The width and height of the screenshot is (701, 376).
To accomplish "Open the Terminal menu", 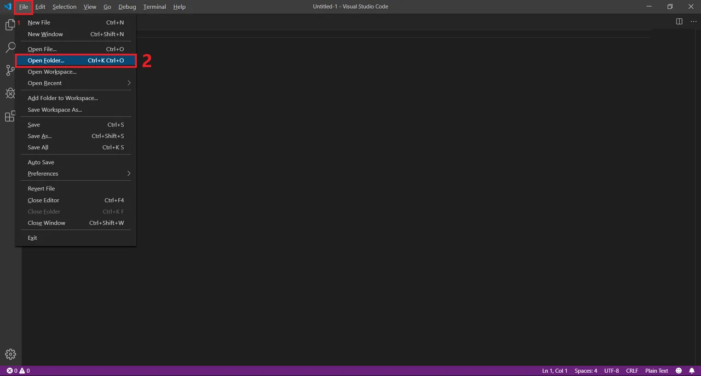I will [x=154, y=7].
